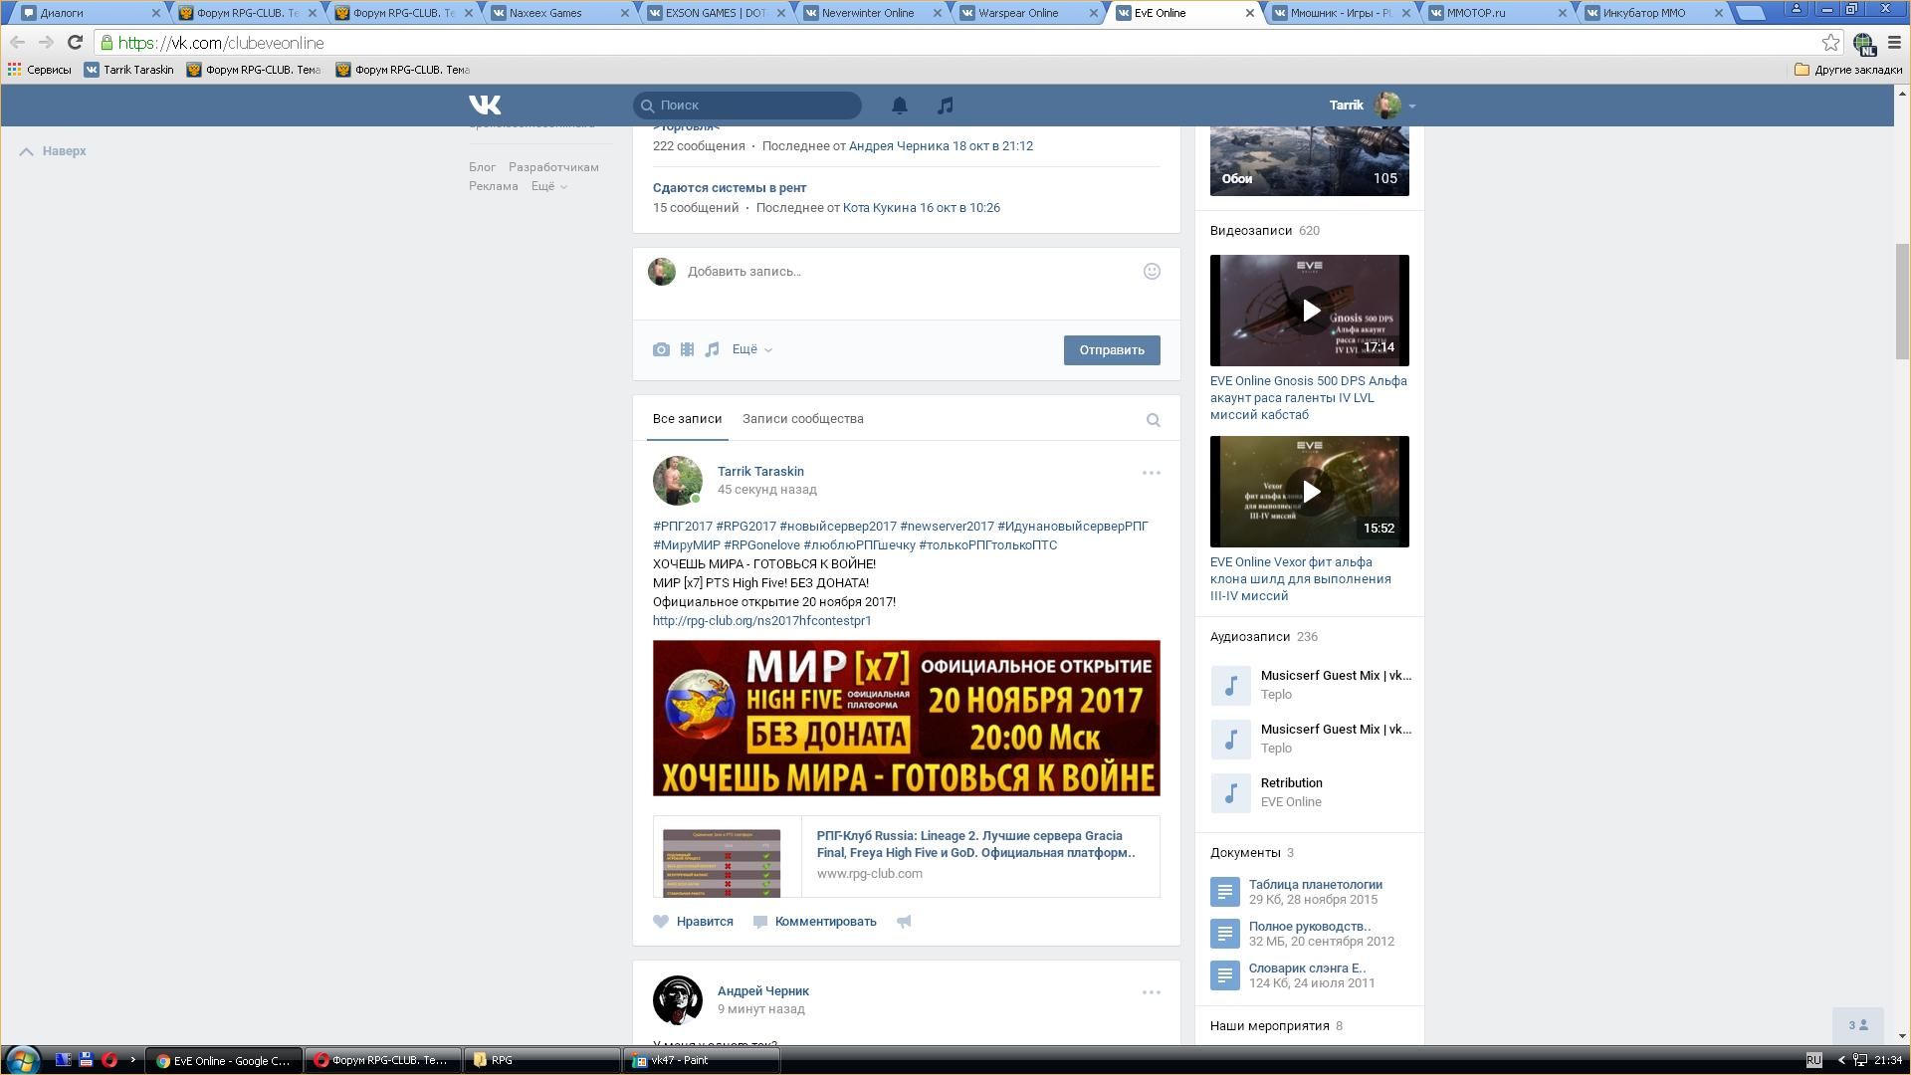The image size is (1911, 1075).
Task: Bookmark page with star icon
Action: tap(1829, 43)
